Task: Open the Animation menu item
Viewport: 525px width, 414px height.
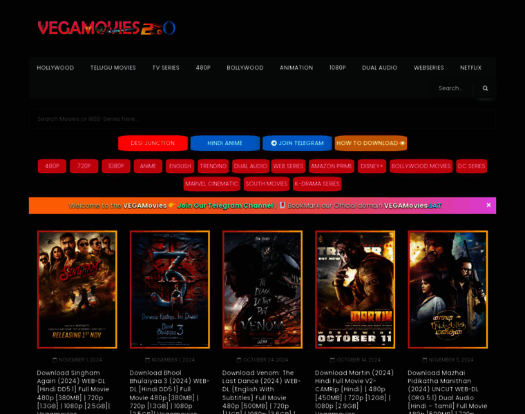Action: click(x=296, y=68)
